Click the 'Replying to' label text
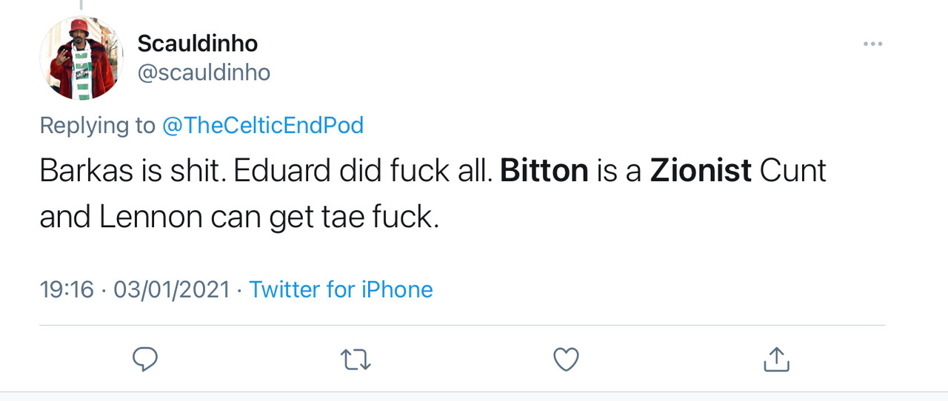 tap(97, 125)
